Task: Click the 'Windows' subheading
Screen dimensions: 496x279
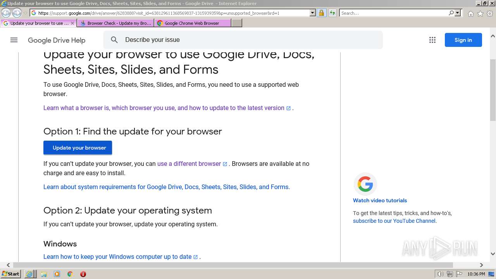Action: point(60,244)
